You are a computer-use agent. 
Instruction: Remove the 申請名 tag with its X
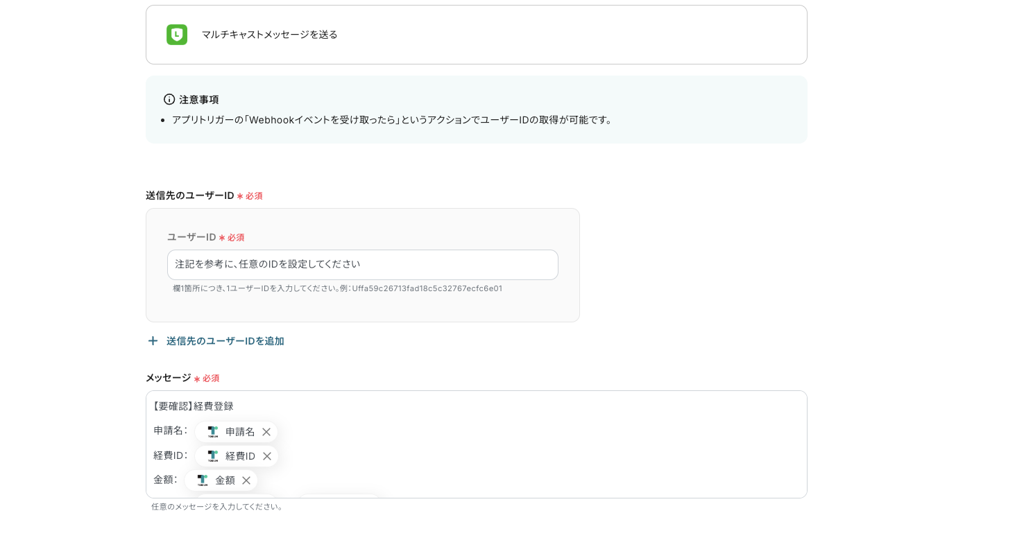(x=266, y=432)
